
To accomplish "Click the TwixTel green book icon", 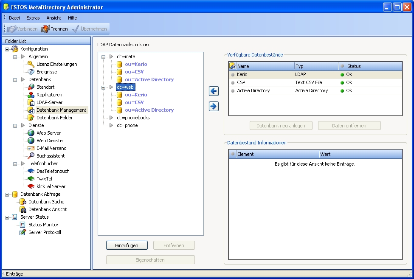I will [31, 179].
